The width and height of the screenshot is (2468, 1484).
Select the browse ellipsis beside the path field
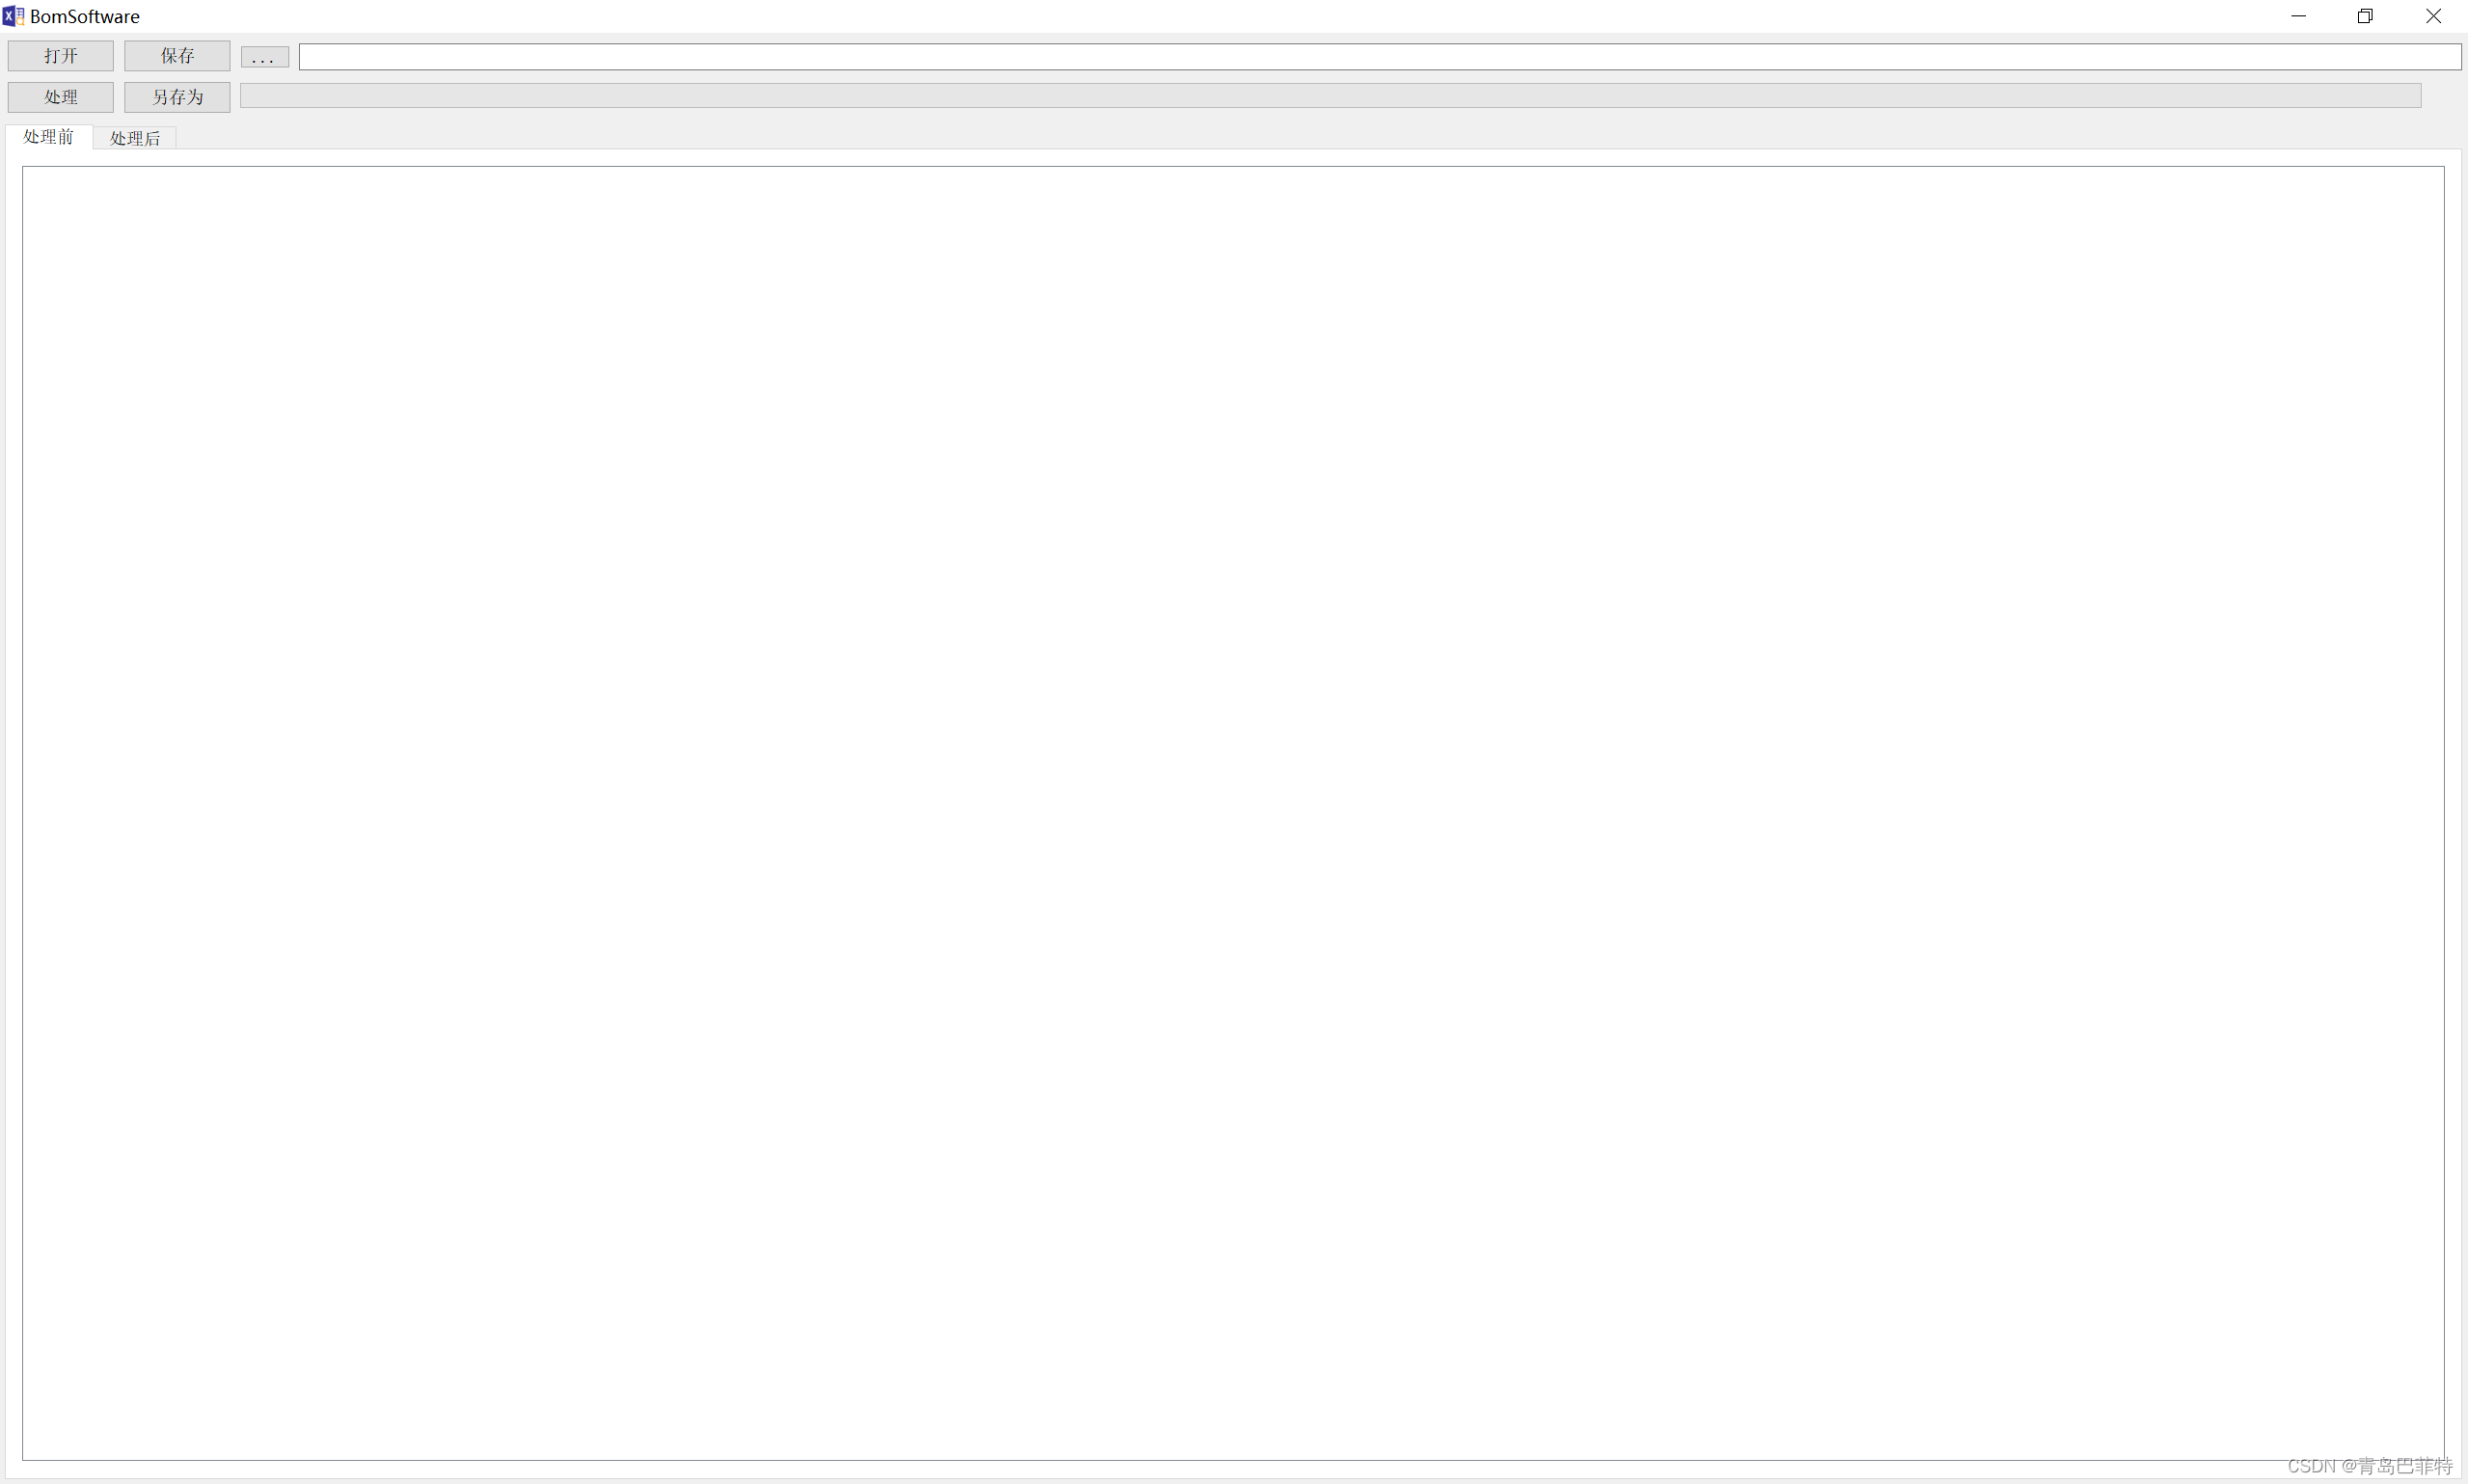point(265,58)
